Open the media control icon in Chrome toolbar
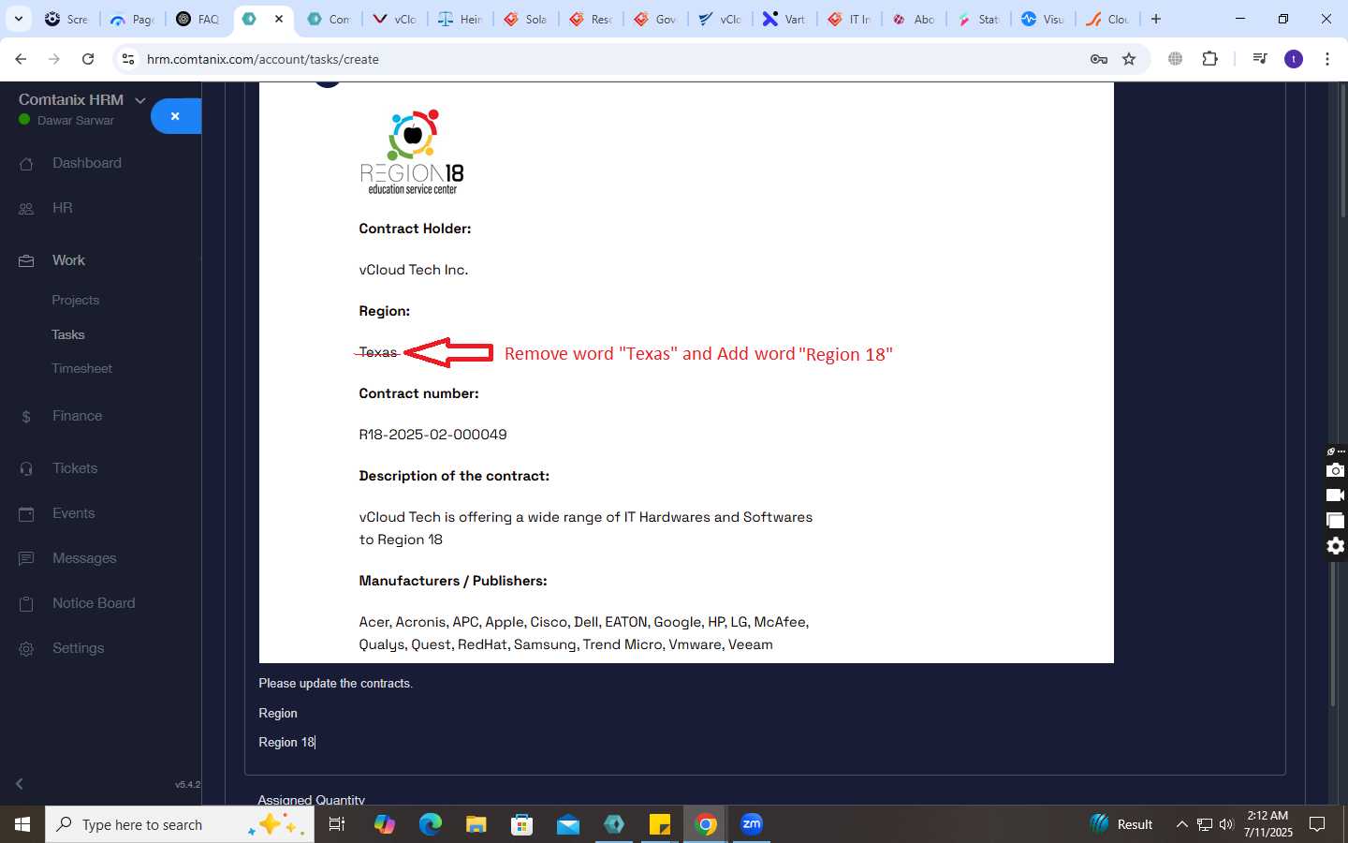This screenshot has width=1348, height=843. [1260, 59]
